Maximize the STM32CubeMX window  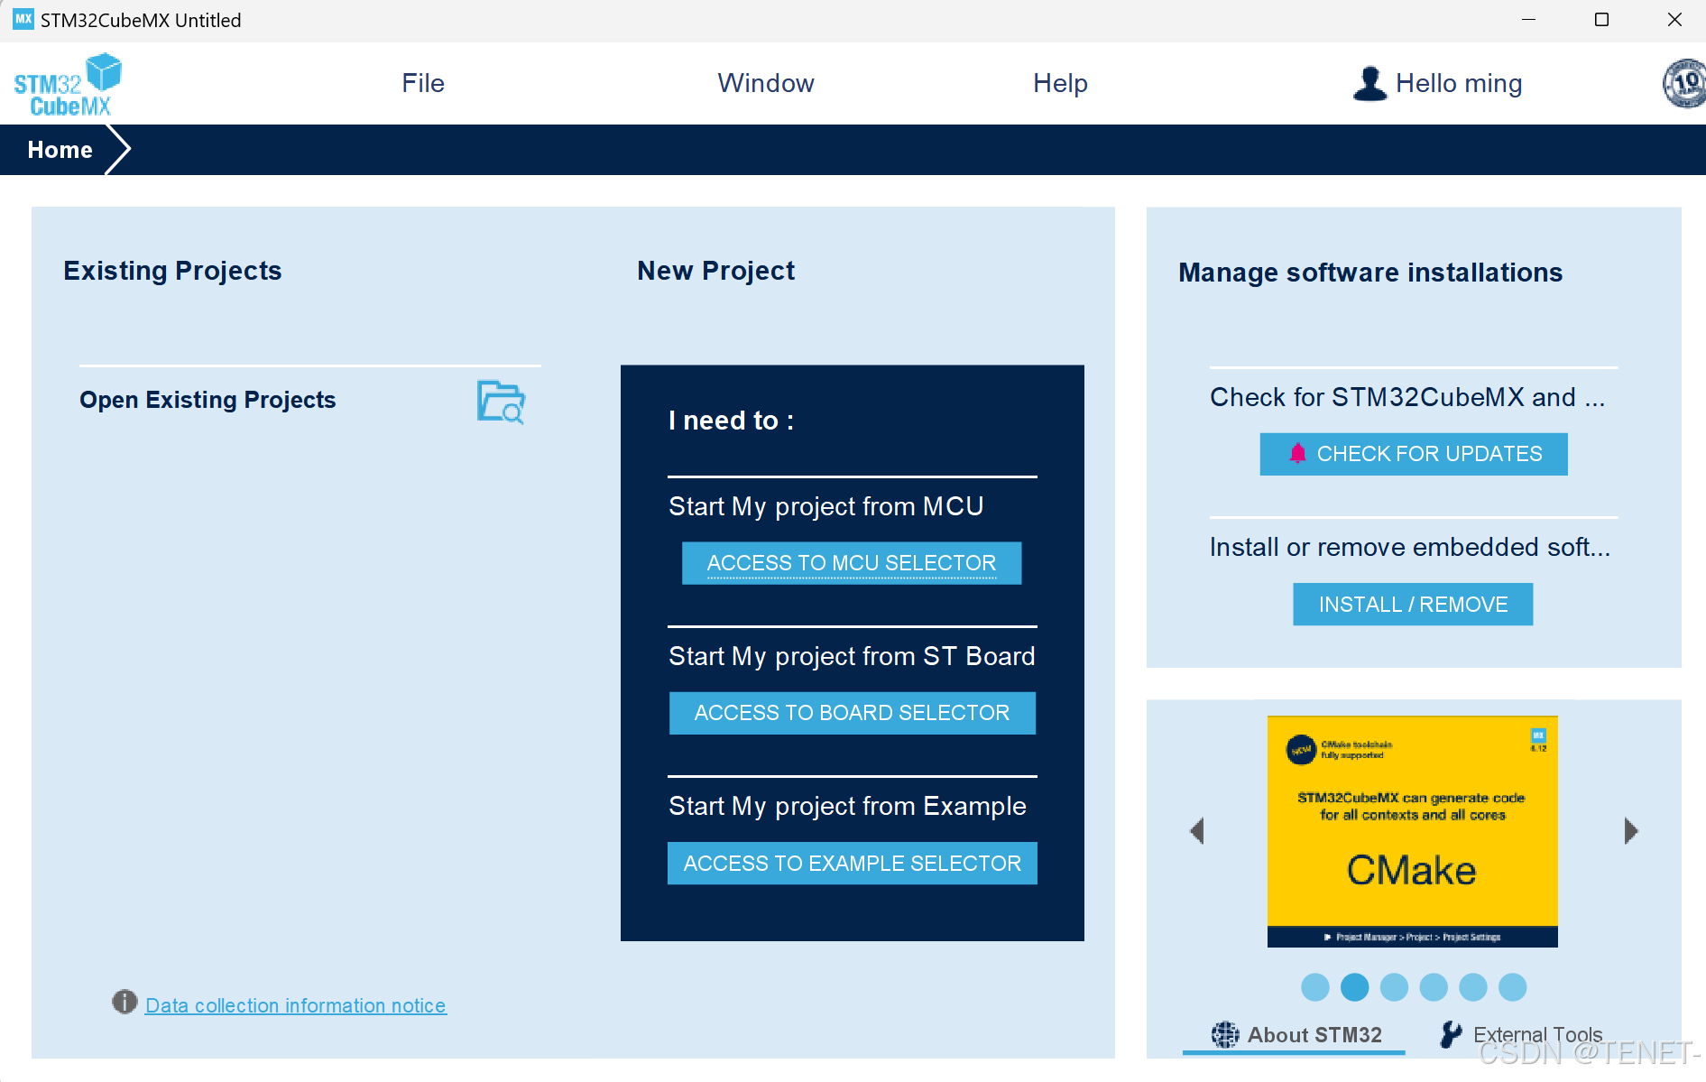tap(1601, 20)
